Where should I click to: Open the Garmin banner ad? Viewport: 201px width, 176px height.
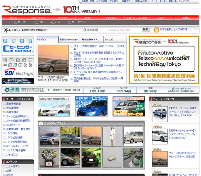click(x=18, y=81)
